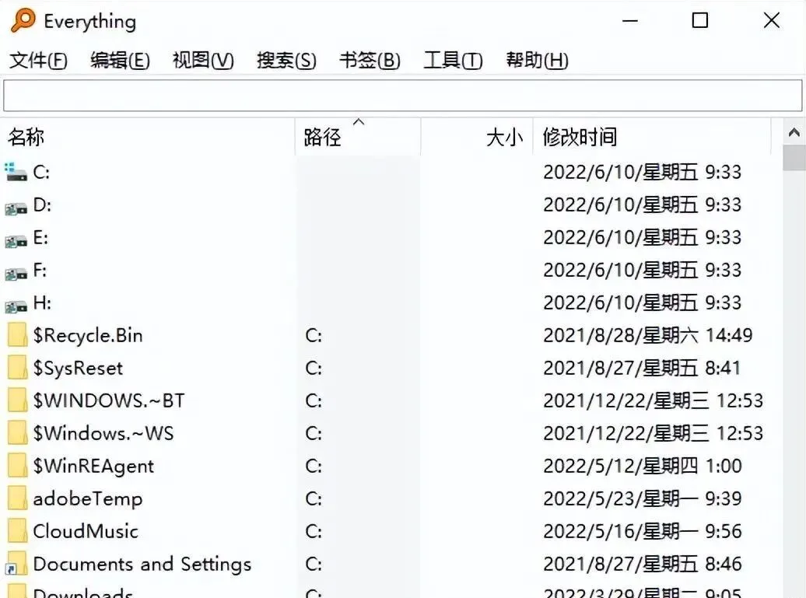The image size is (806, 598).
Task: Click the Everything magnifier app icon
Action: (23, 20)
